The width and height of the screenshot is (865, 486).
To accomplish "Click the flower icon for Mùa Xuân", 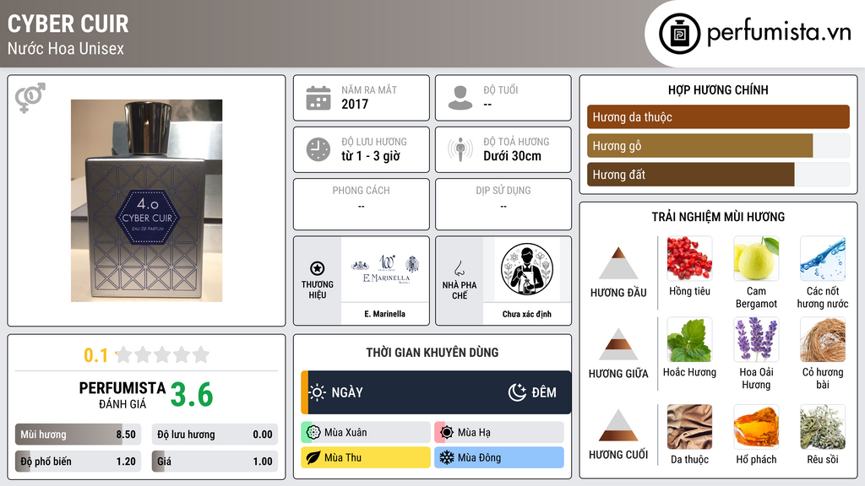I will point(313,432).
